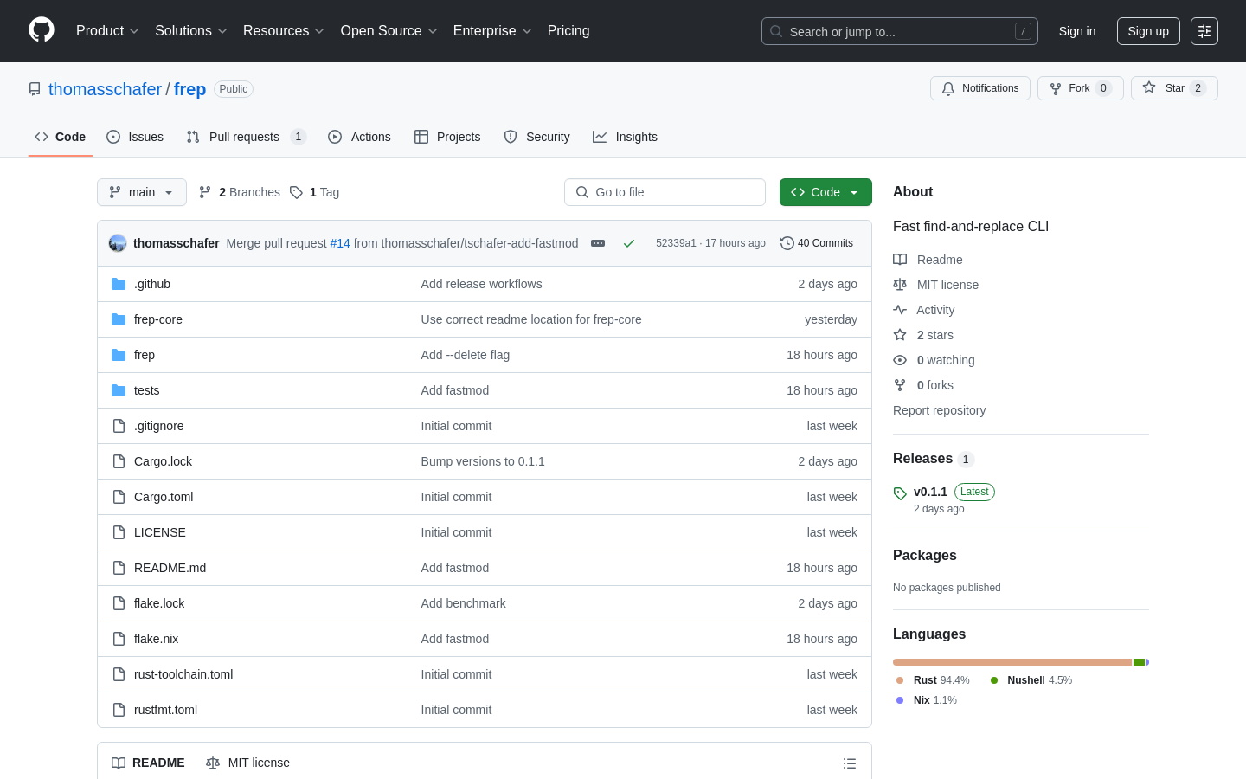
Task: Click the Nushell green bar segment
Action: point(1139,662)
